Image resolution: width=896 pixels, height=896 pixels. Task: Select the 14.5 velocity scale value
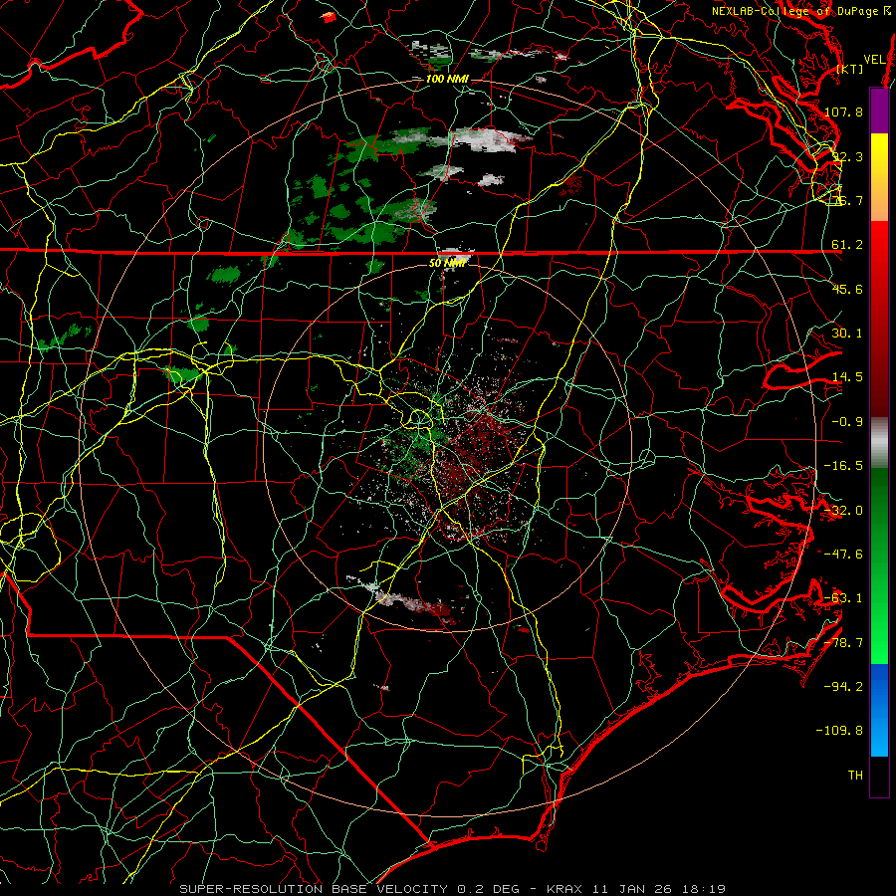(847, 377)
